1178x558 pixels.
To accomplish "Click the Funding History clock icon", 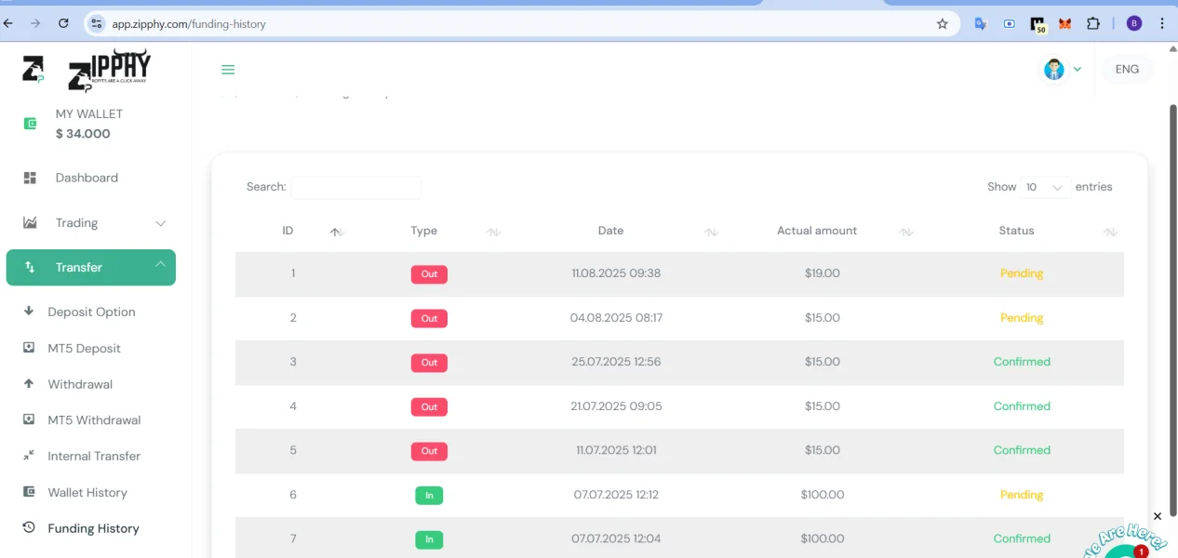I will point(29,528).
